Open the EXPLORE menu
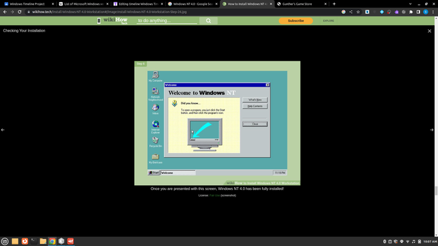 tap(328, 20)
